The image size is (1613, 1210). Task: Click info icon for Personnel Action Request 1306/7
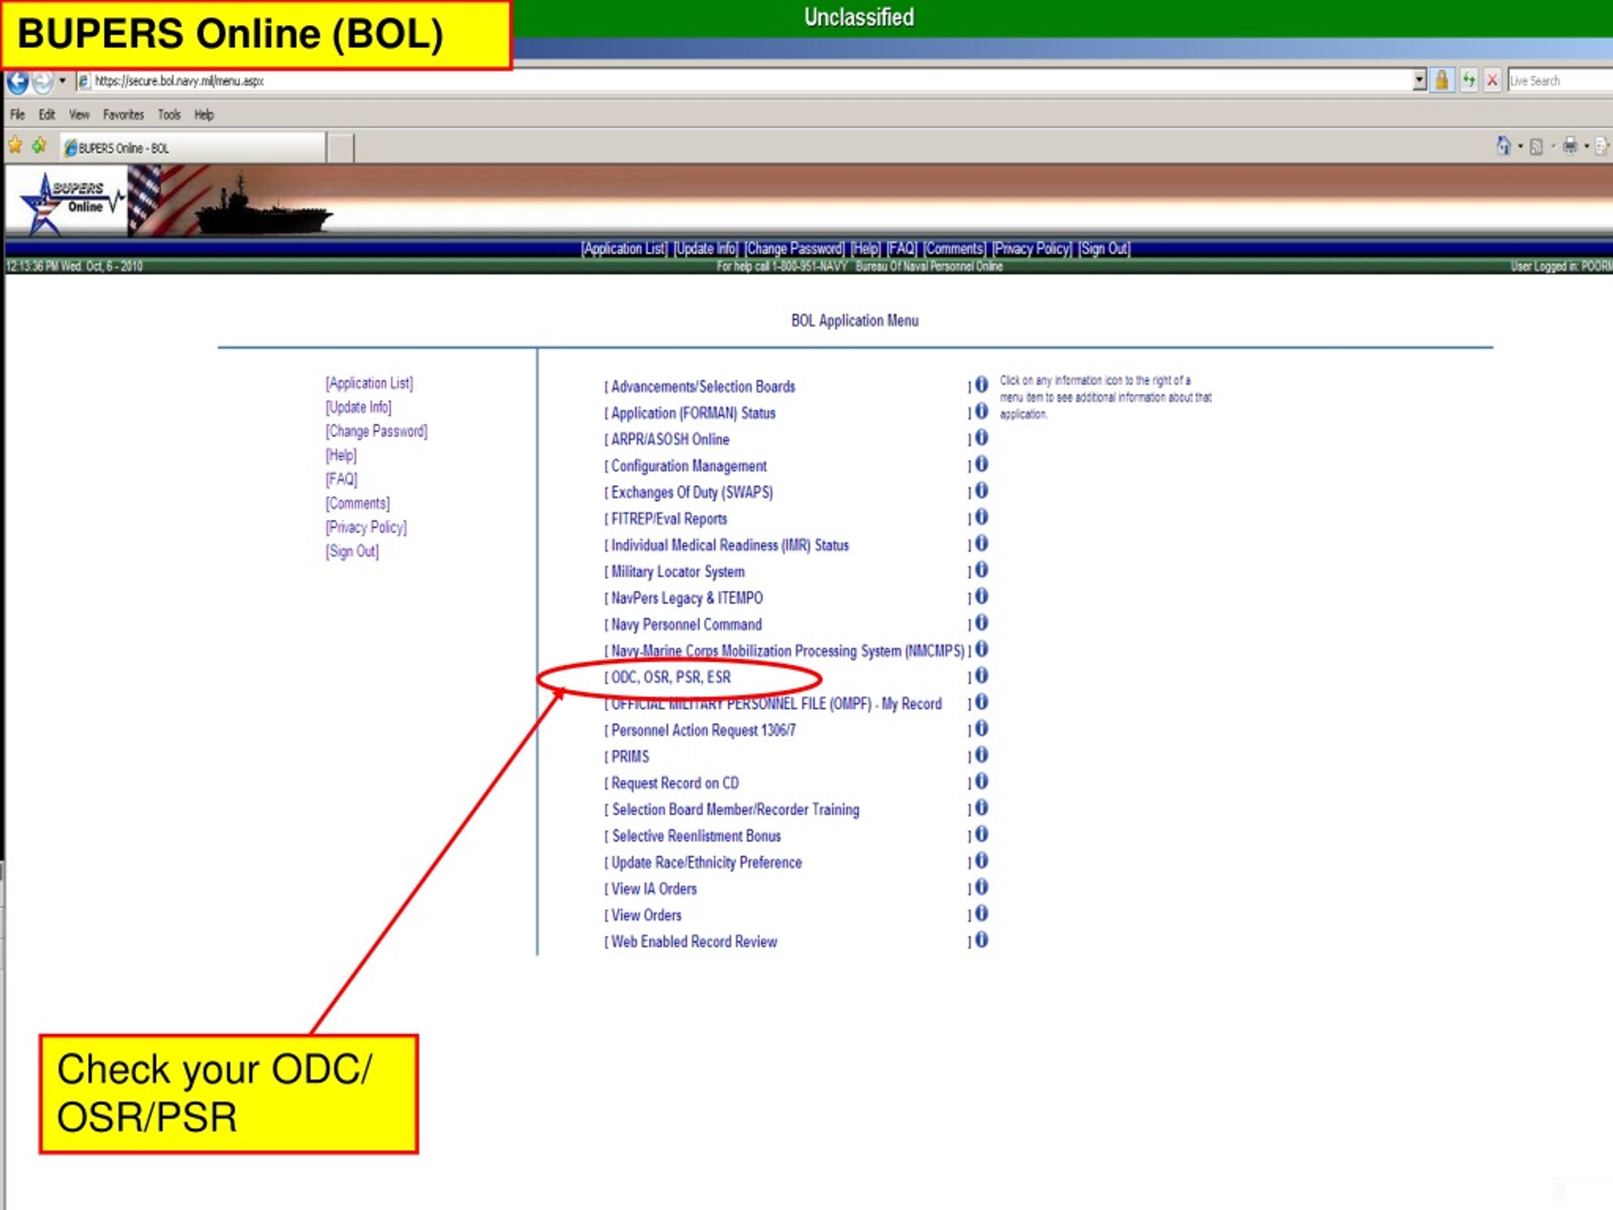point(982,728)
